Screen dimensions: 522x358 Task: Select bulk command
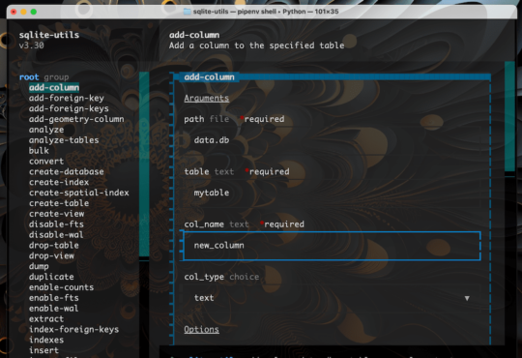(39, 151)
